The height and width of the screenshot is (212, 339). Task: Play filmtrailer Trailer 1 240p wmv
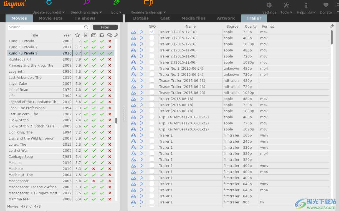[x=141, y=141]
